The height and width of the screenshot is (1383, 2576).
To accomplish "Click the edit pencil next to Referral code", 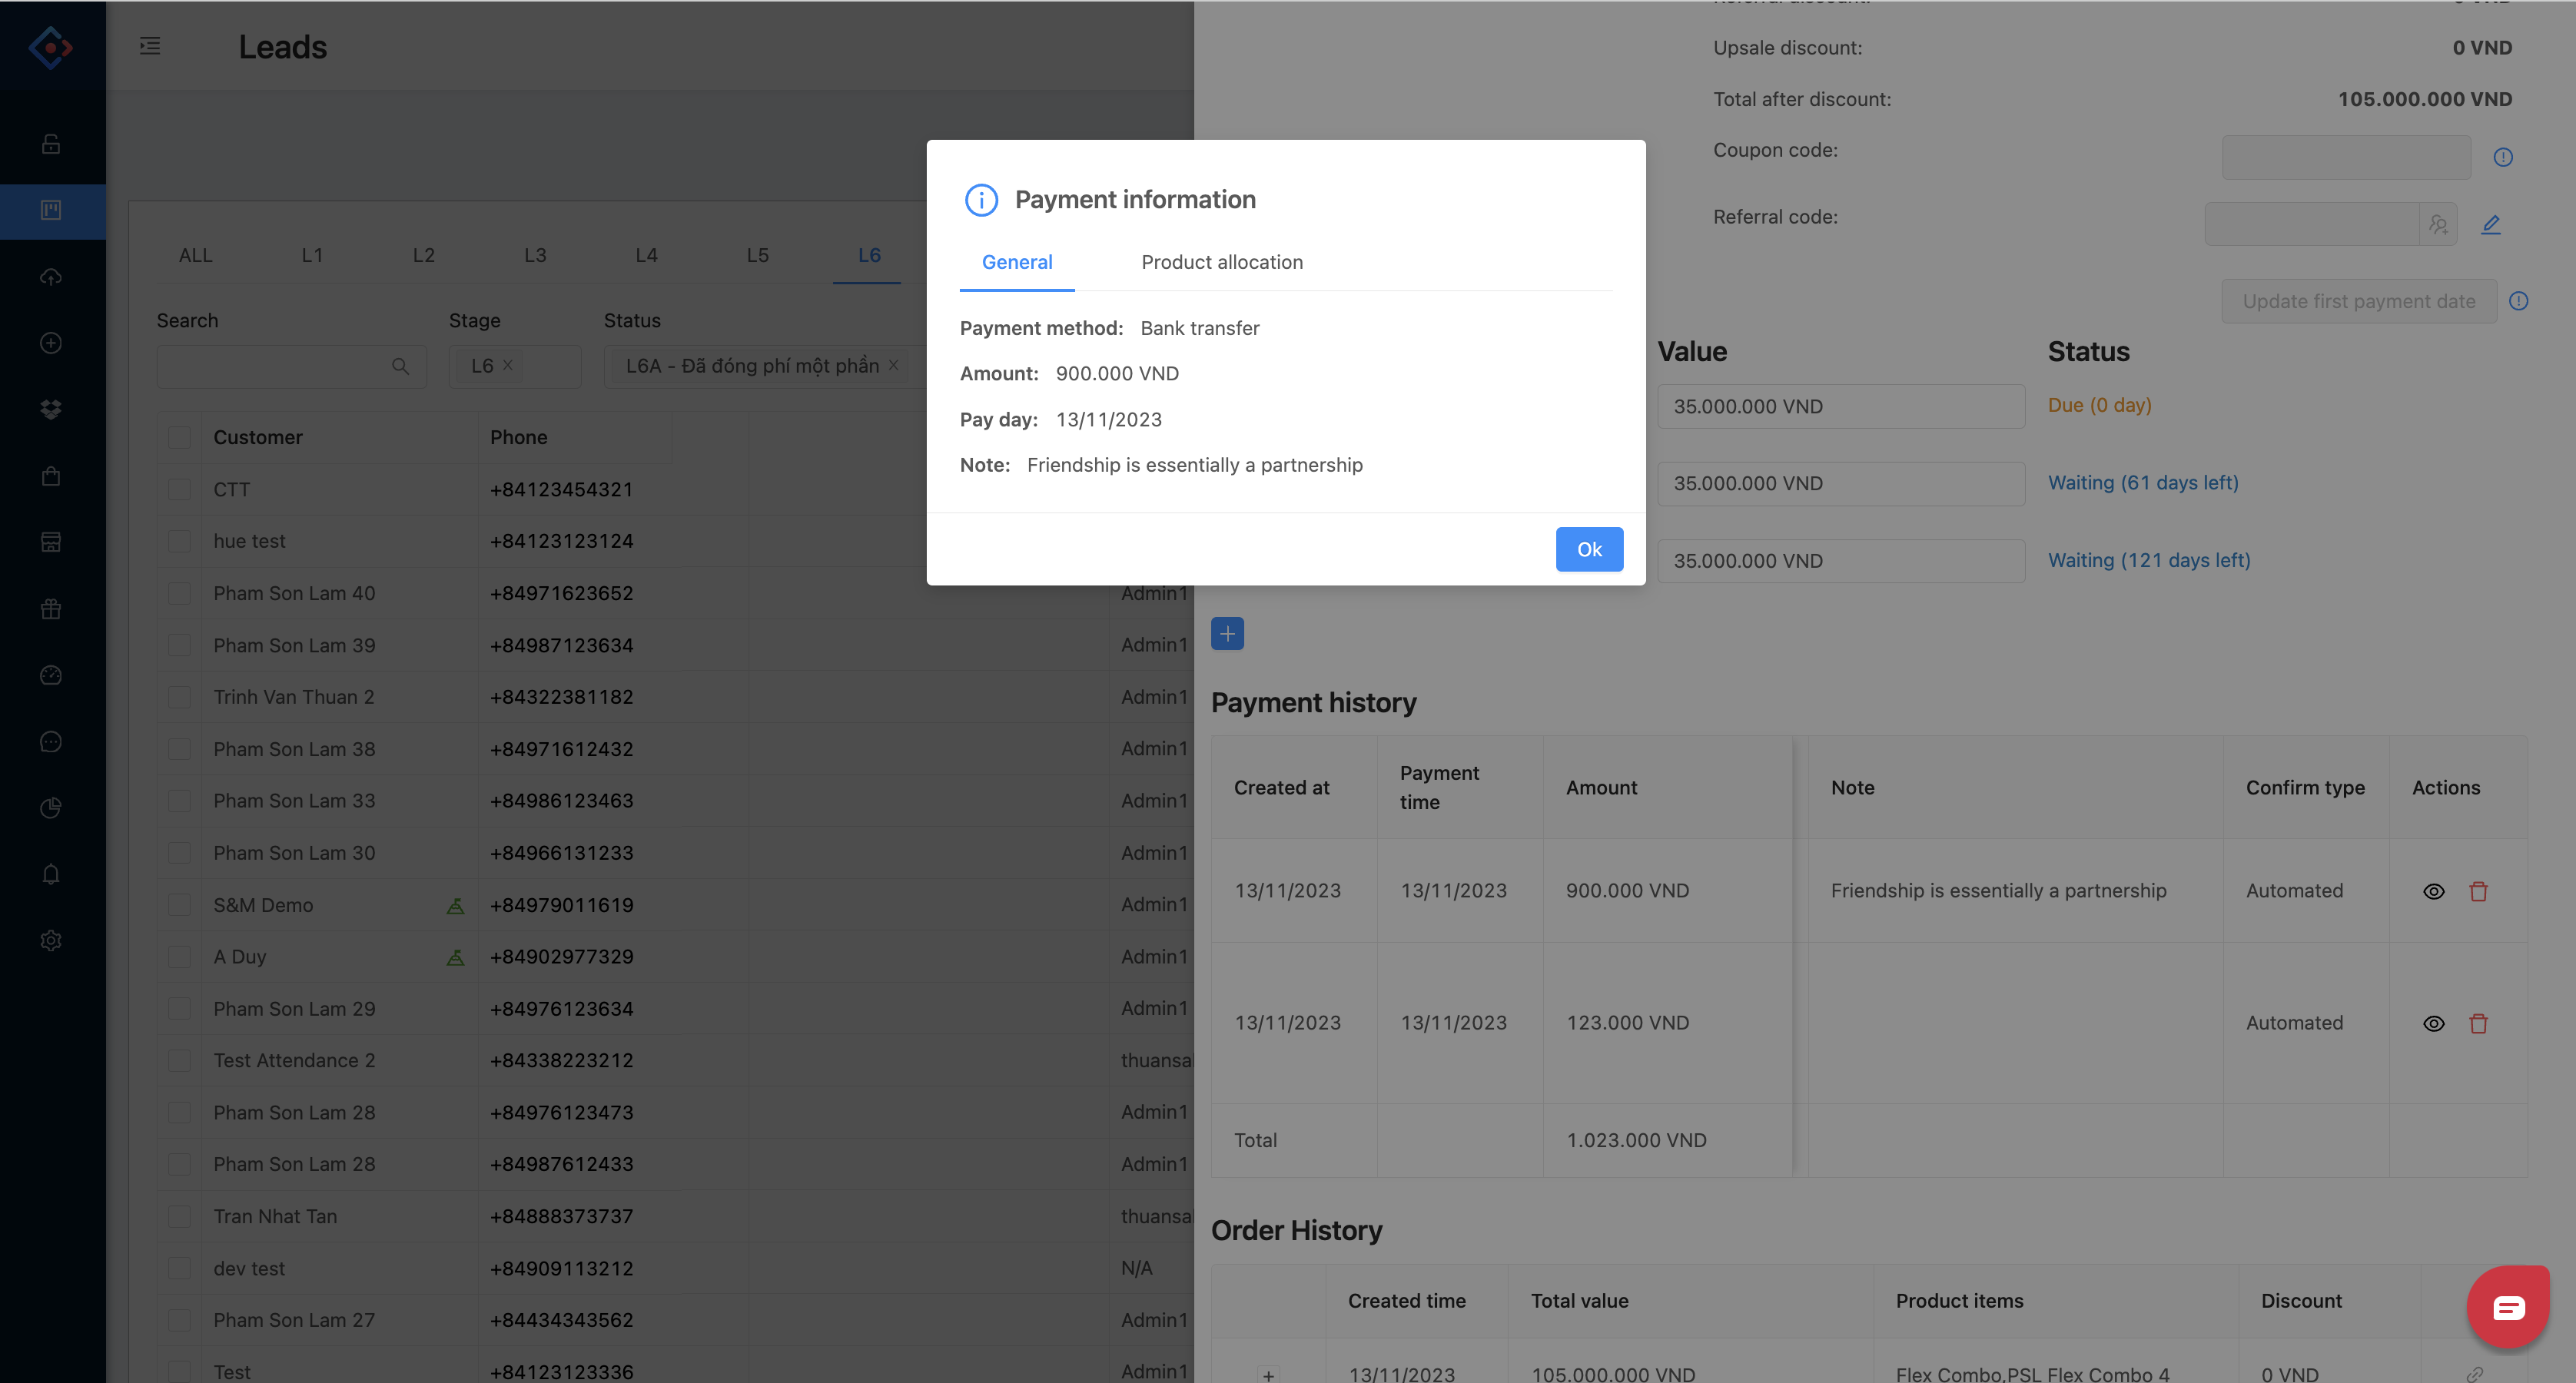I will pos(2491,225).
